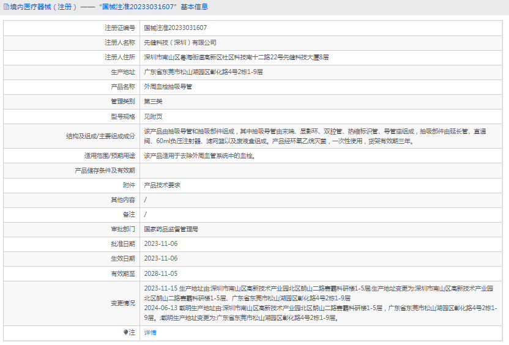509x345 pixels.
Task: Click approval department 国家药品监督管理局
Action: [x=171, y=229]
